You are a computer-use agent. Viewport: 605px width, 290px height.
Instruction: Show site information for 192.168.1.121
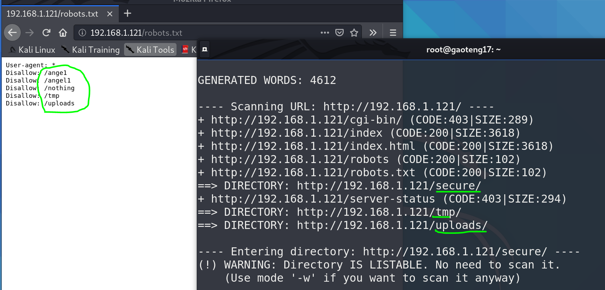point(82,33)
